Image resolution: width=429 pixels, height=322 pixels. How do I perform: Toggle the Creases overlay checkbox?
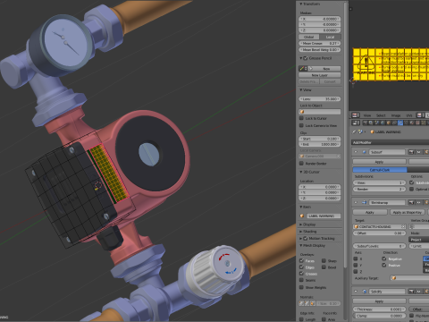click(301, 274)
